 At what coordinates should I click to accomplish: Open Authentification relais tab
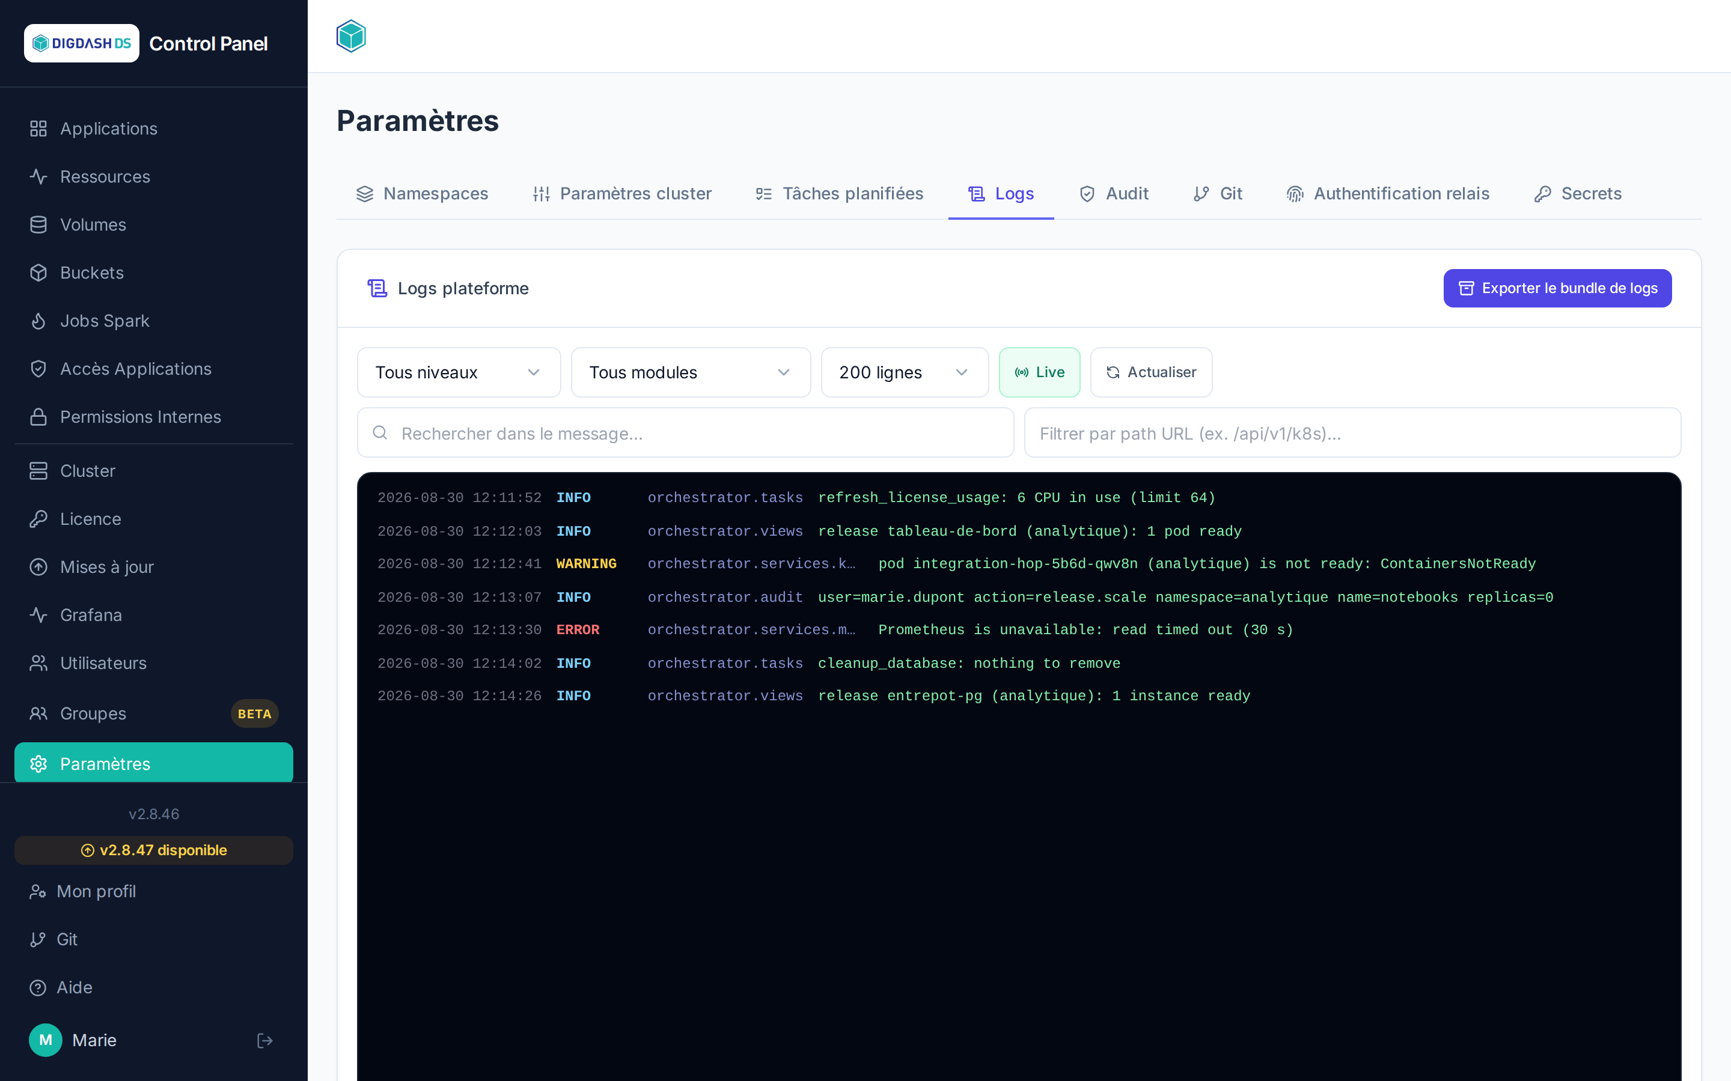[x=1388, y=194]
